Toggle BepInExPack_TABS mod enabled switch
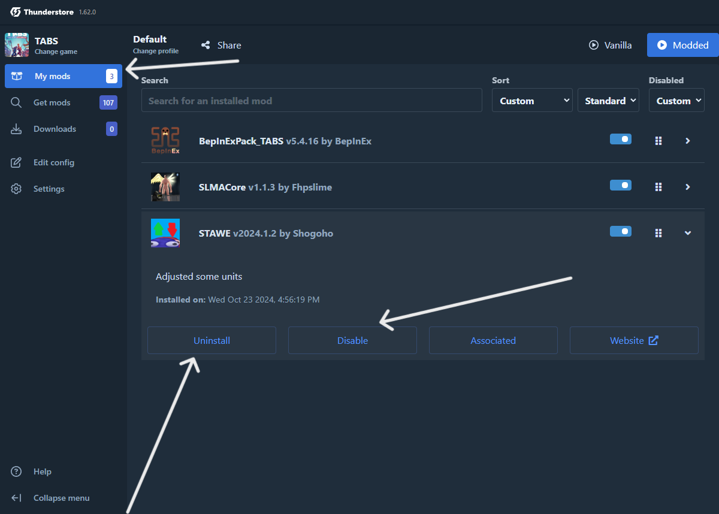 [x=621, y=139]
